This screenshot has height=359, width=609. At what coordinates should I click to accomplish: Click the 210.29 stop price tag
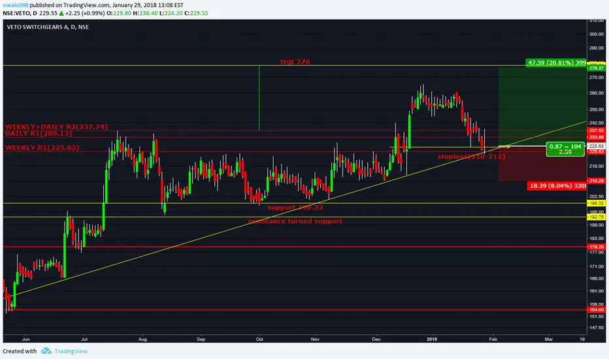click(x=596, y=181)
